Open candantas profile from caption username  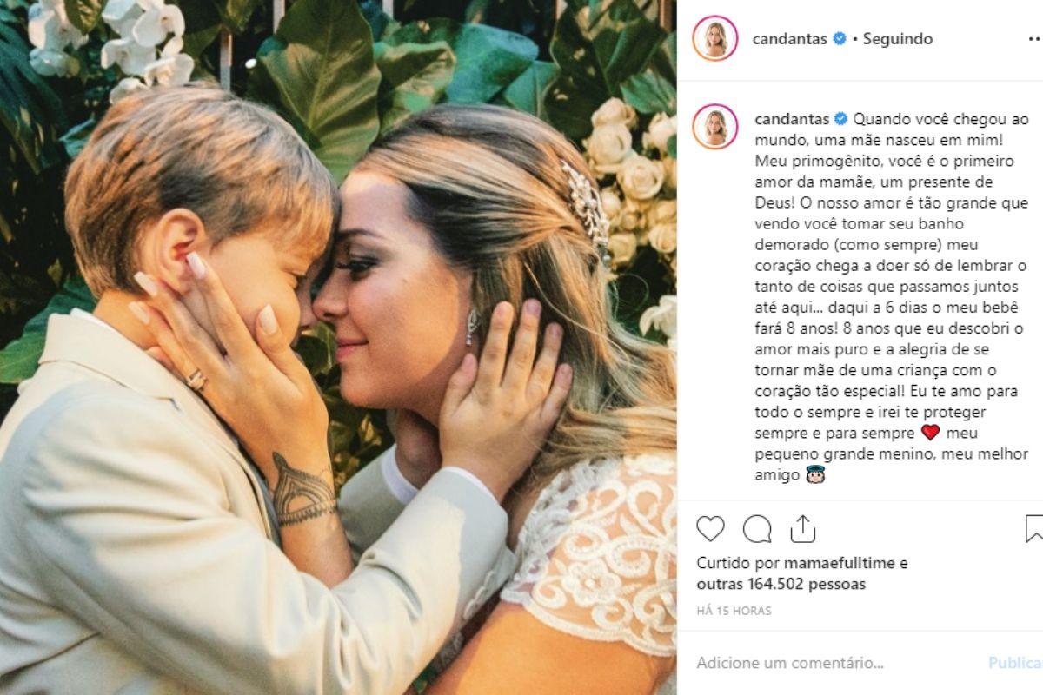(790, 119)
